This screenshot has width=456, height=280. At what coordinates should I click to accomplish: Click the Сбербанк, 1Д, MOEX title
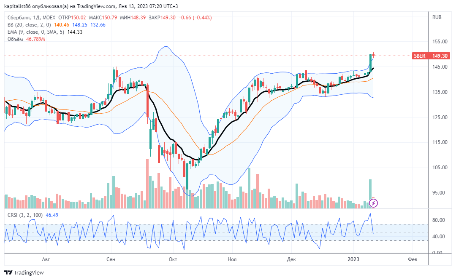coord(31,18)
